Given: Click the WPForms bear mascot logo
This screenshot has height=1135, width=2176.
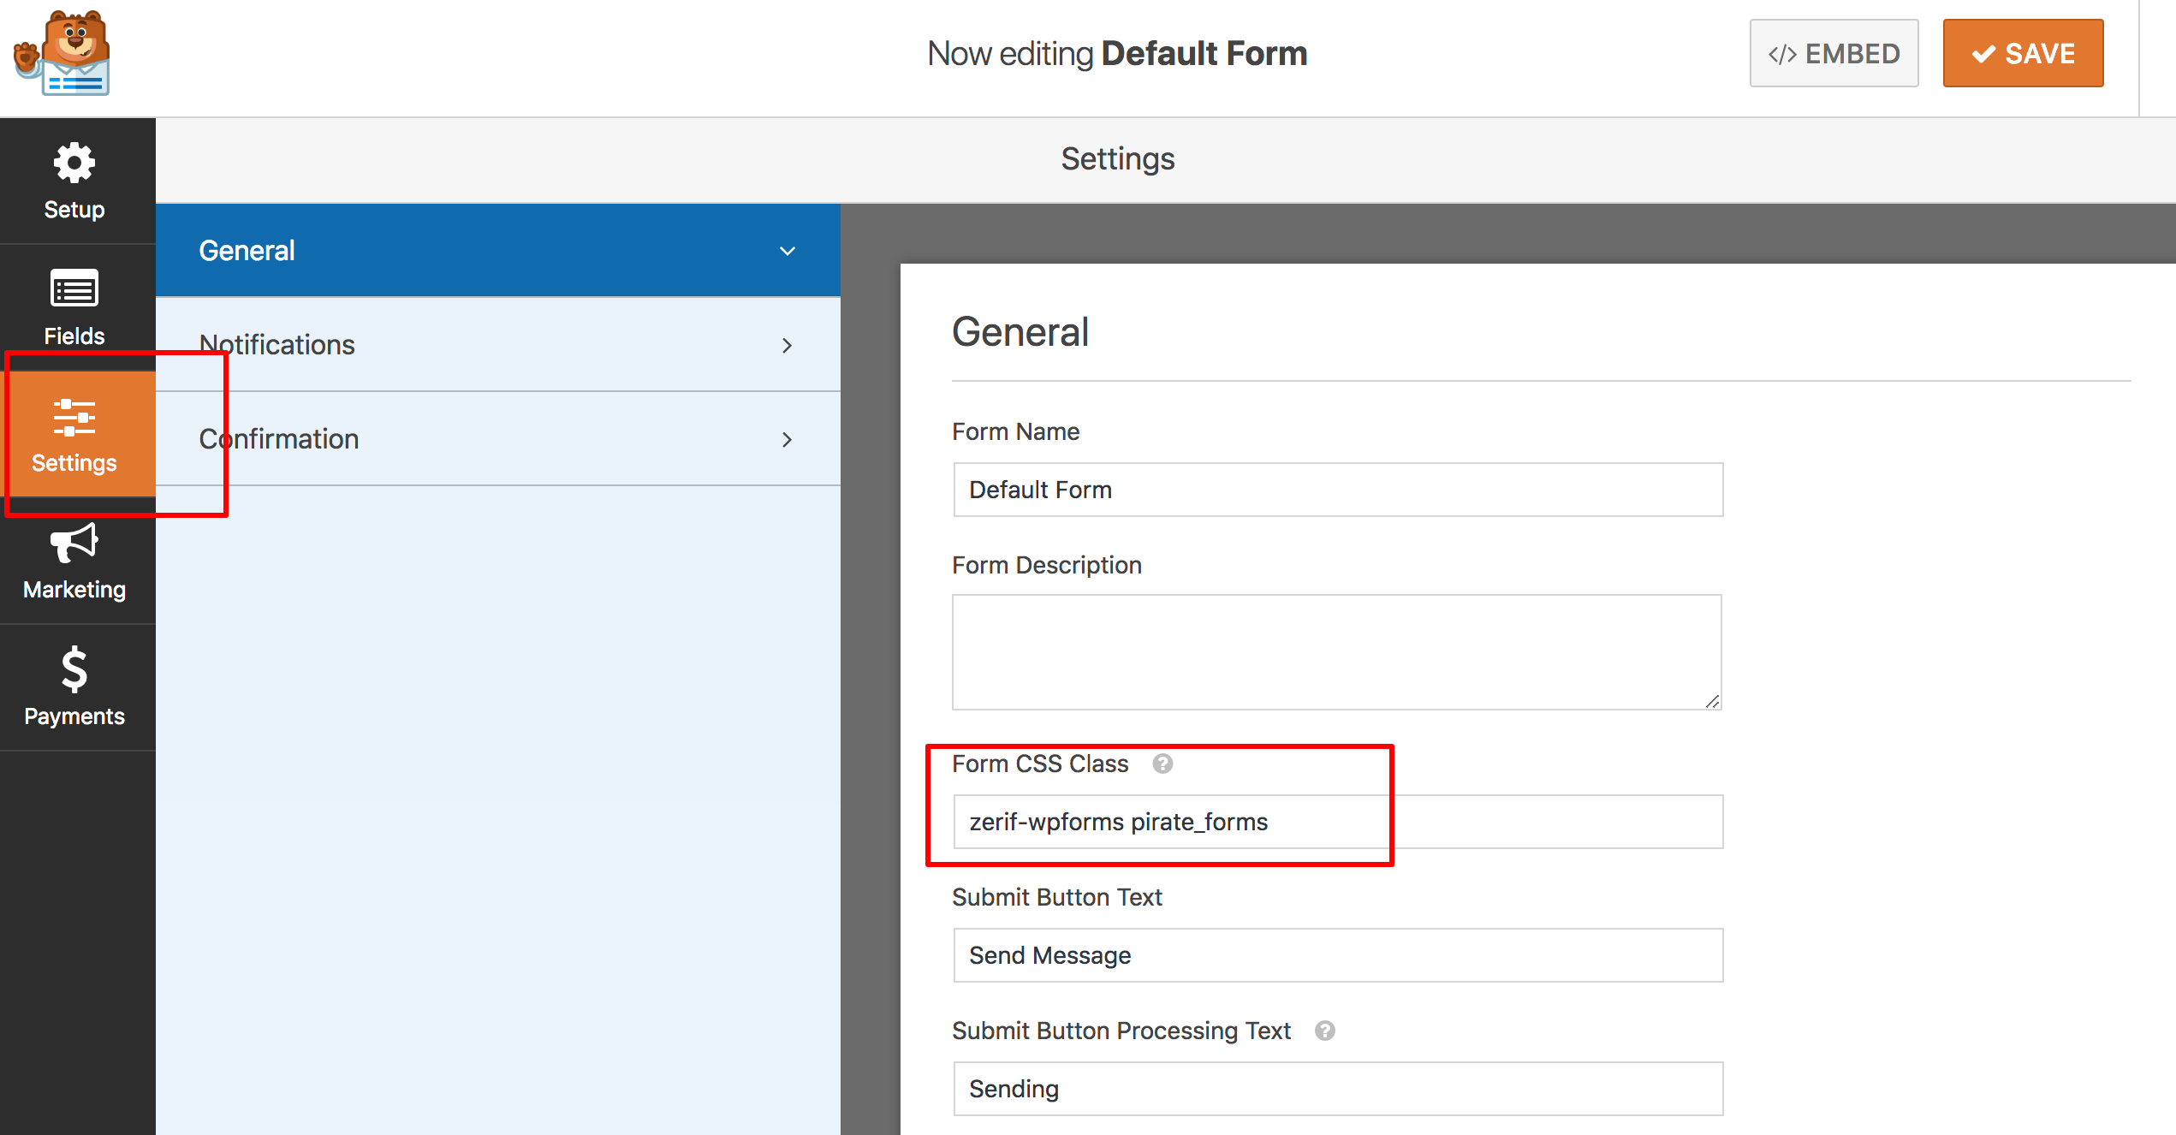Looking at the screenshot, I should pyautogui.click(x=62, y=54).
